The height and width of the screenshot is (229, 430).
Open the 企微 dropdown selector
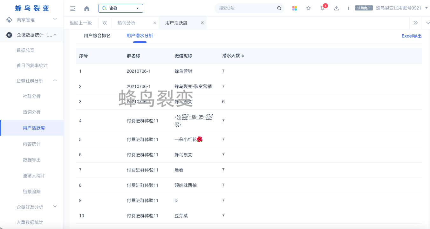click(121, 8)
